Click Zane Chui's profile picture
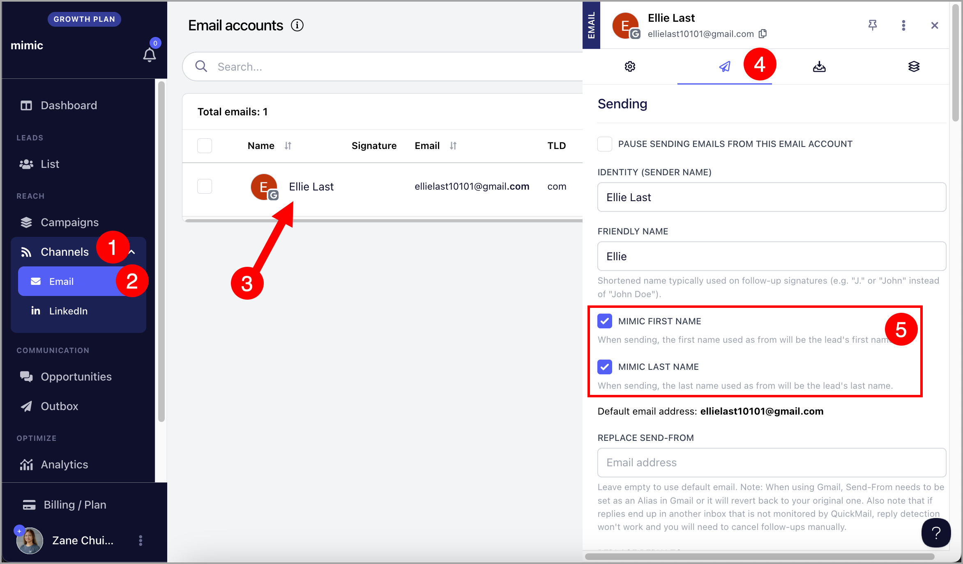 (x=30, y=541)
